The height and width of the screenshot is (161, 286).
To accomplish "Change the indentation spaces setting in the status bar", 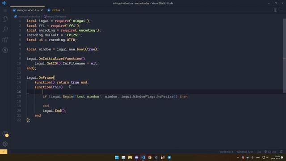I will 226,152.
